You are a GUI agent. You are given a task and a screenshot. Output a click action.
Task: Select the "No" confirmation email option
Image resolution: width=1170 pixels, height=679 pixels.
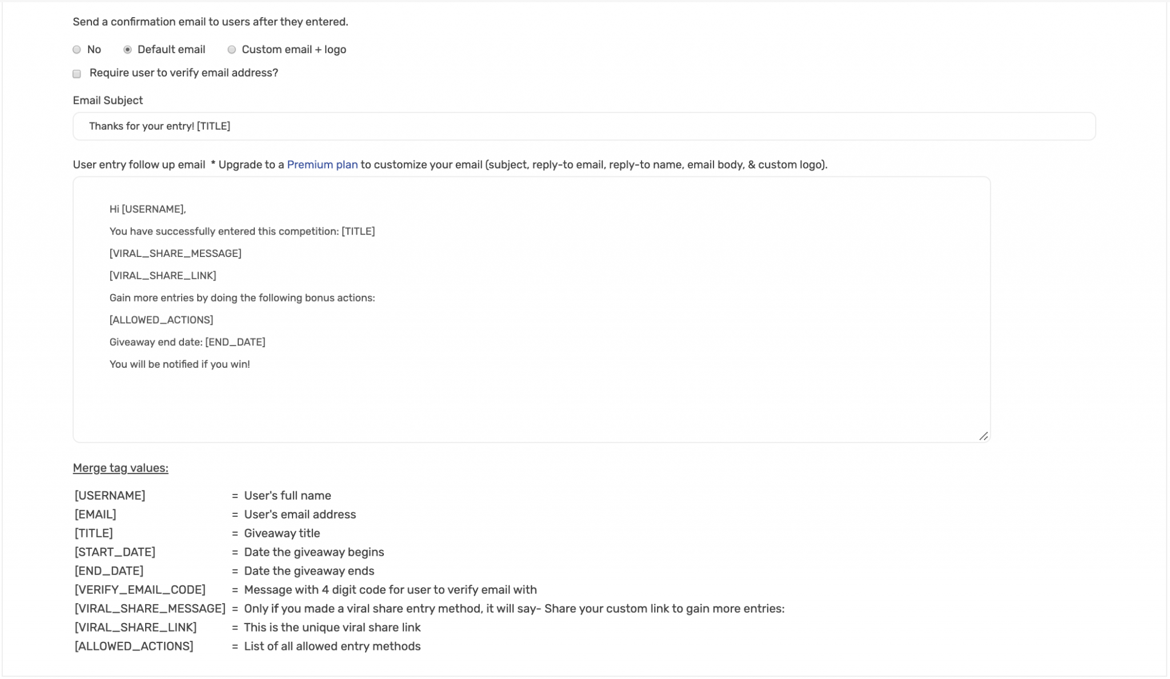pos(76,50)
